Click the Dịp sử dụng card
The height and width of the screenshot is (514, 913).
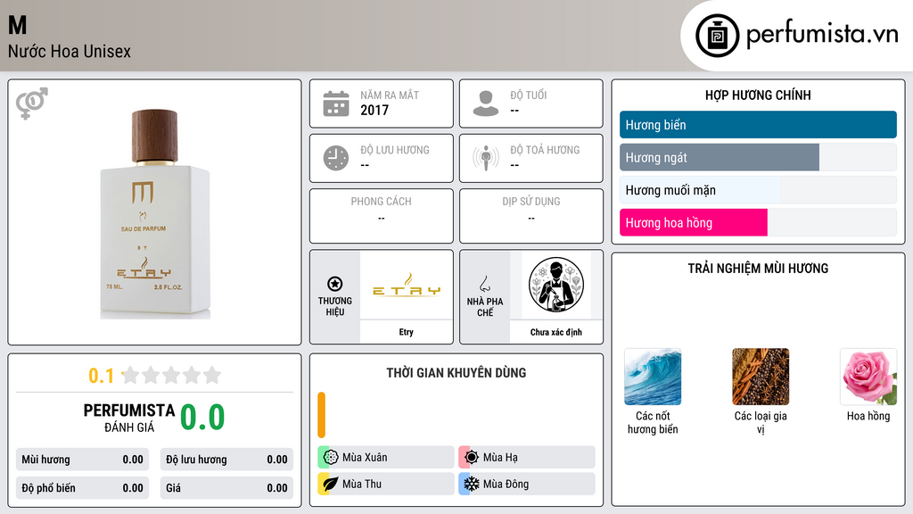coord(531,216)
